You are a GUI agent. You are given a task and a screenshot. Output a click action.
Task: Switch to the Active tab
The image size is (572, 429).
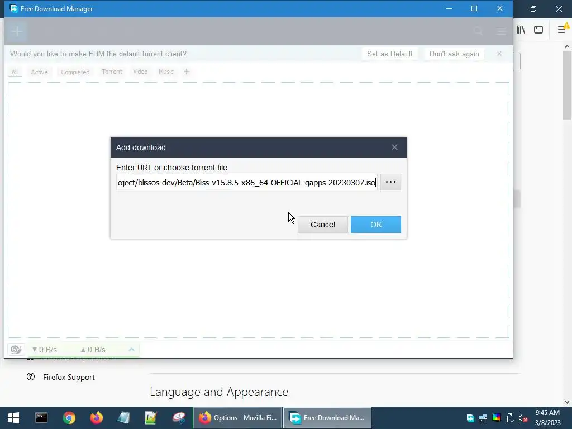(39, 72)
